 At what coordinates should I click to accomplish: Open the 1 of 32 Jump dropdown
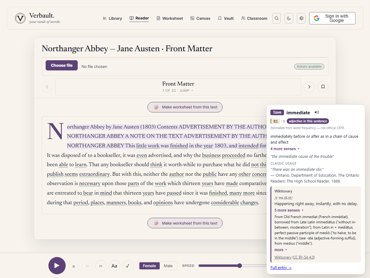point(178,91)
